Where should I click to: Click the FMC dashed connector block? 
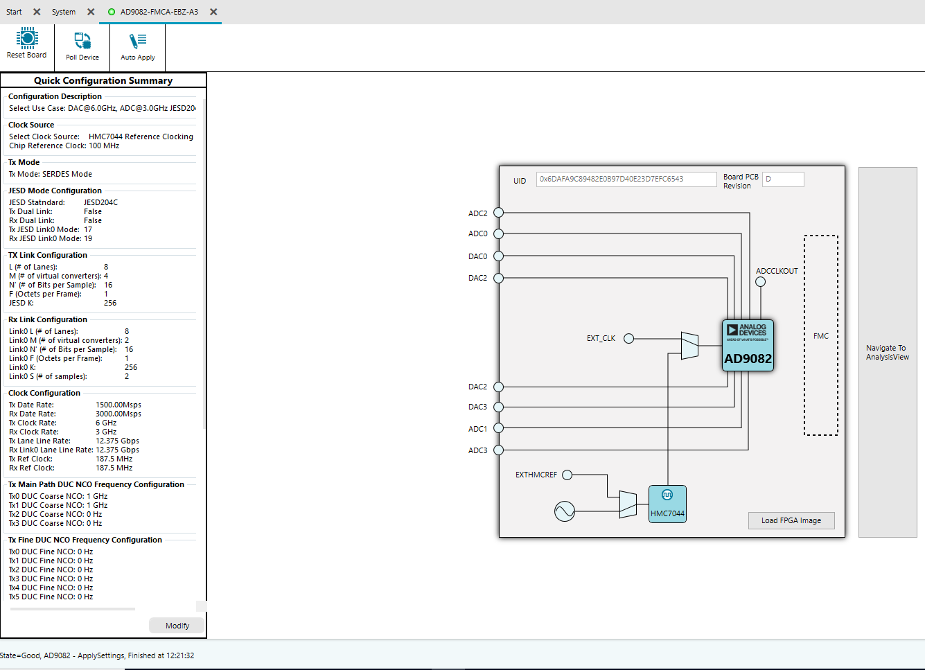tap(821, 335)
